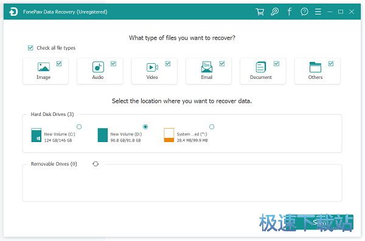Image resolution: width=365 pixels, height=241 pixels.
Task: Select the New Volume (C:) radio button
Action: [x=79, y=127]
